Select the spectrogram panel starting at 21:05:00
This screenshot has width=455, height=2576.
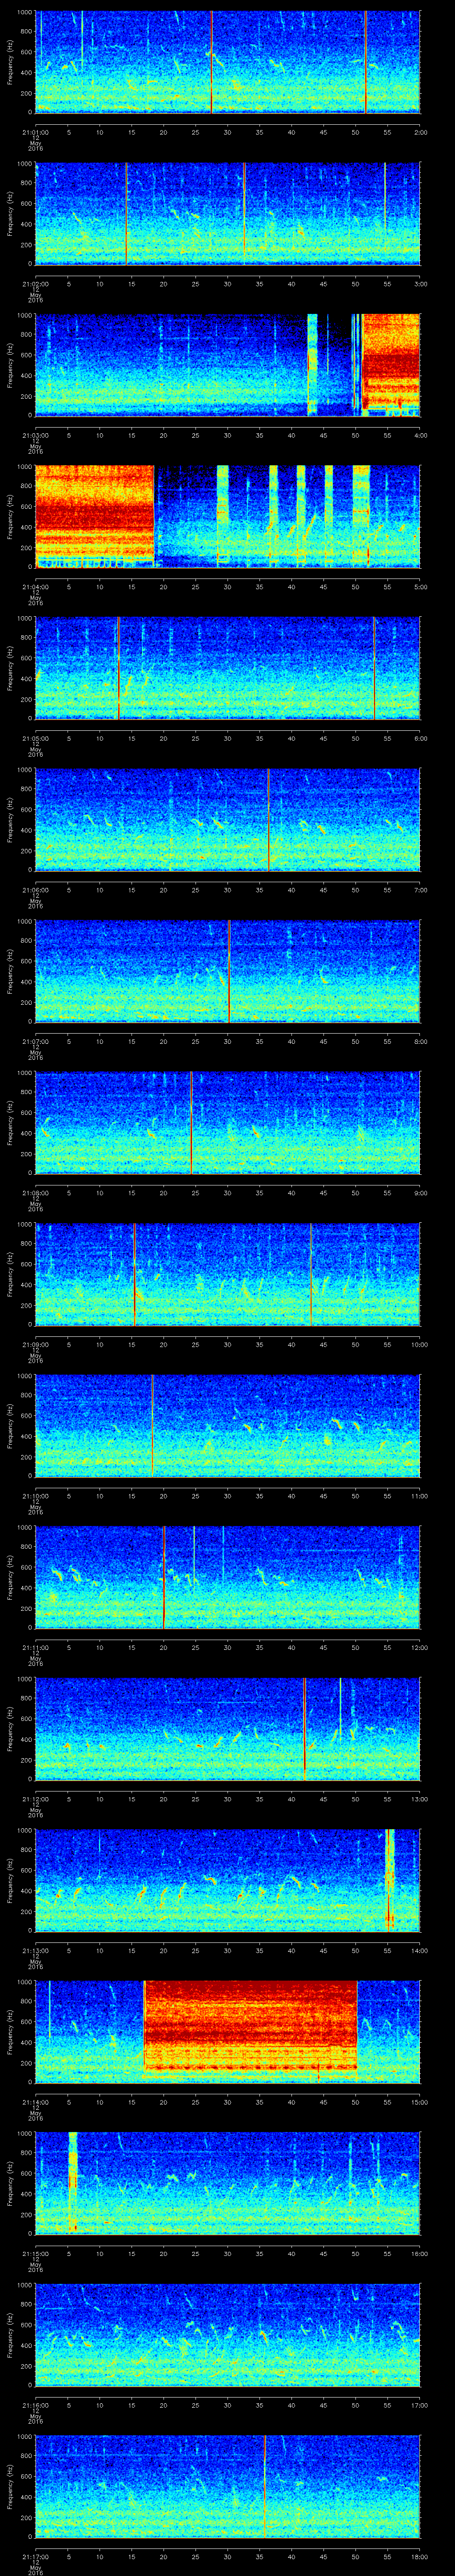click(x=228, y=668)
